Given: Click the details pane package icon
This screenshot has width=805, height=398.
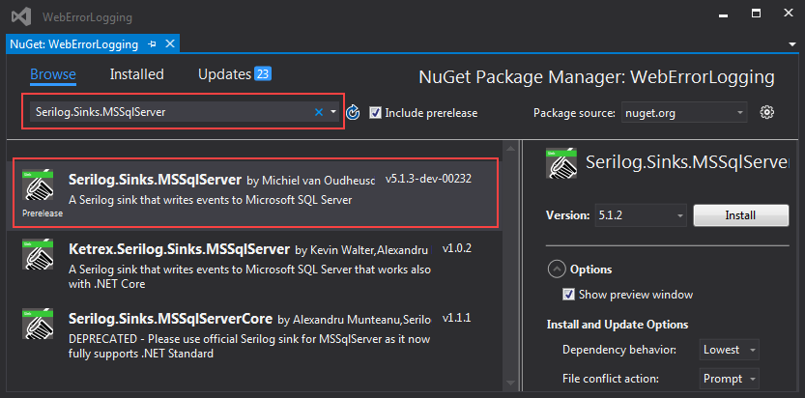Looking at the screenshot, I should pyautogui.click(x=561, y=163).
